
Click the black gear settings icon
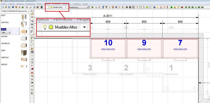pos(130,7)
